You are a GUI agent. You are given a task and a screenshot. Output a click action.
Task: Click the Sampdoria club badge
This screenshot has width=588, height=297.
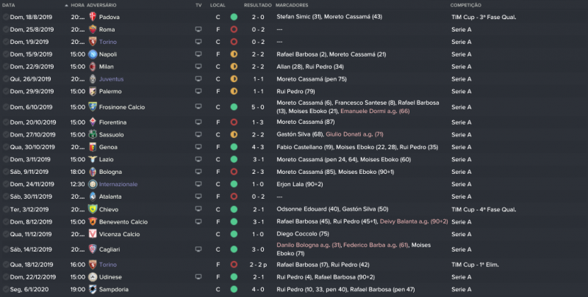click(x=93, y=290)
